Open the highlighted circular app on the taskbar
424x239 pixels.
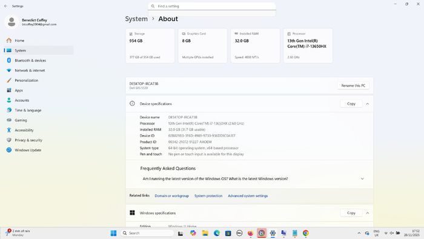click(x=262, y=233)
